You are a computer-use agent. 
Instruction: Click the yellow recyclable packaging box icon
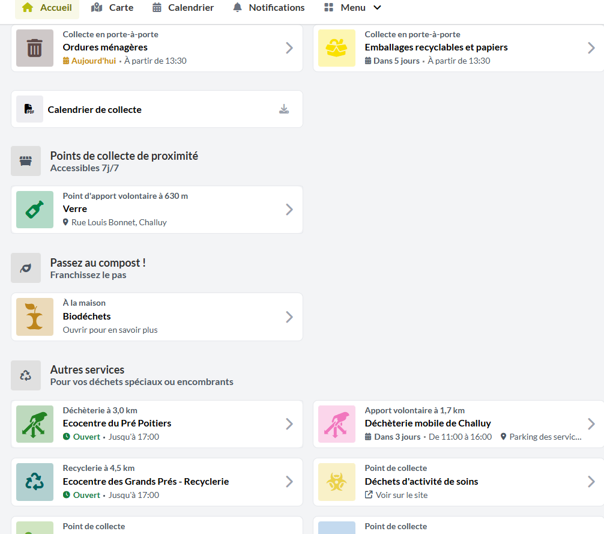(337, 48)
